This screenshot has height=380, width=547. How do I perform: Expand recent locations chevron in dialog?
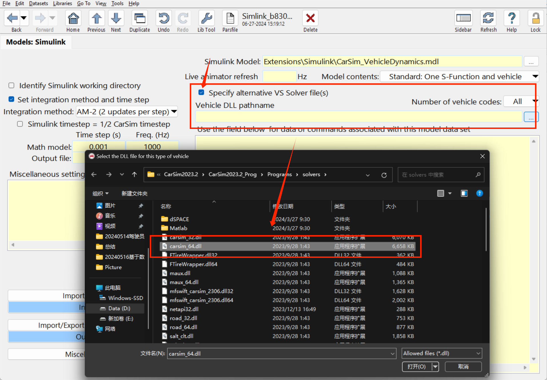tap(122, 175)
